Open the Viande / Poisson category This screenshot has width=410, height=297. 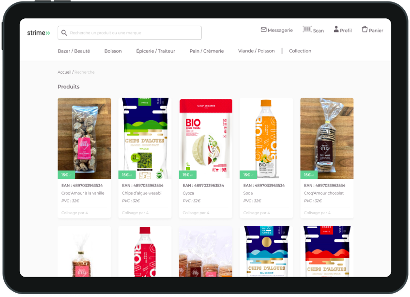pyautogui.click(x=256, y=51)
